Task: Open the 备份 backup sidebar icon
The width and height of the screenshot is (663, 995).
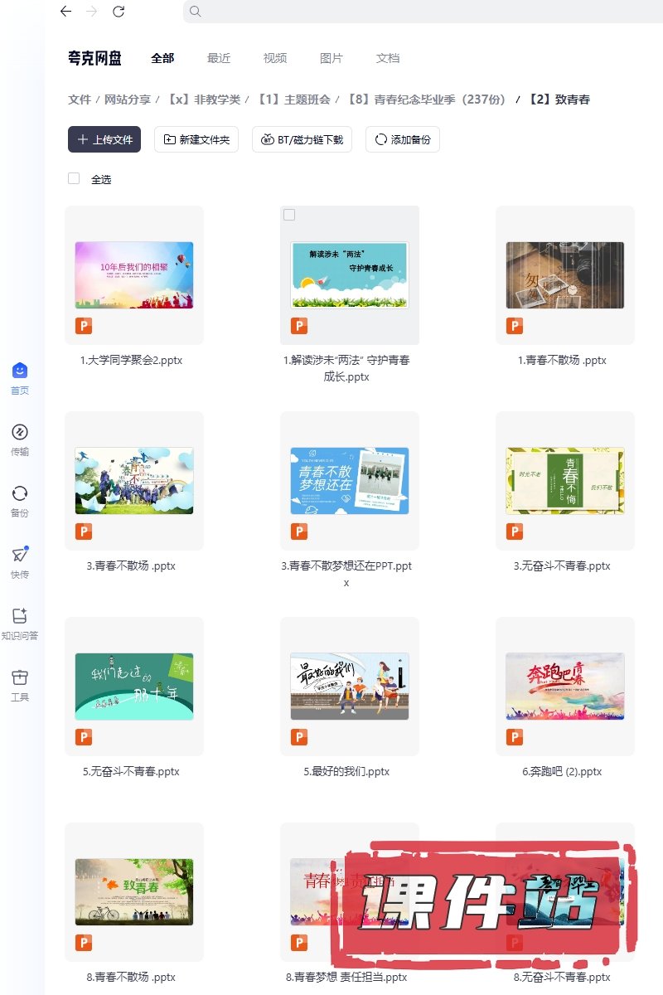Action: (20, 493)
